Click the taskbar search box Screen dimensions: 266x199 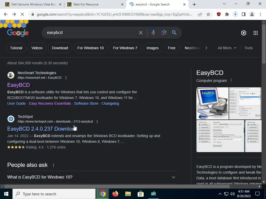tap(54, 194)
